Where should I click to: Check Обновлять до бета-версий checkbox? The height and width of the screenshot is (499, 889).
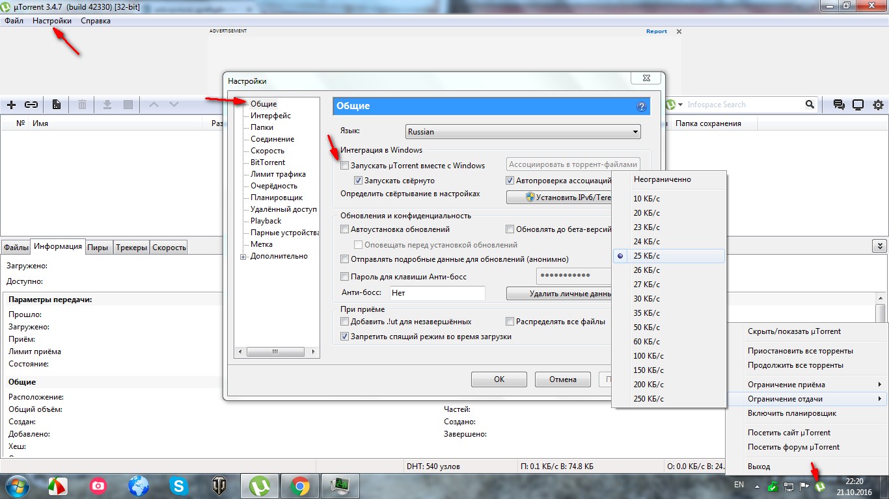pyautogui.click(x=510, y=229)
